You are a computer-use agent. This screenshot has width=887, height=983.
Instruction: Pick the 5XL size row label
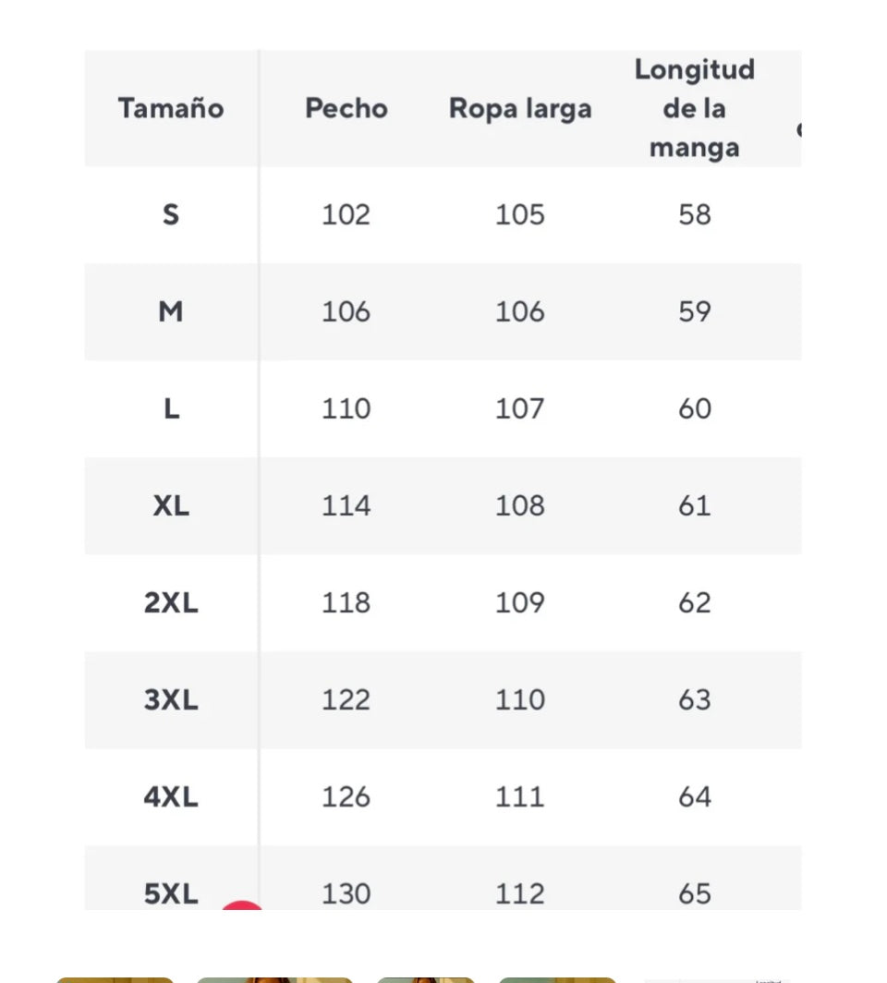[171, 894]
